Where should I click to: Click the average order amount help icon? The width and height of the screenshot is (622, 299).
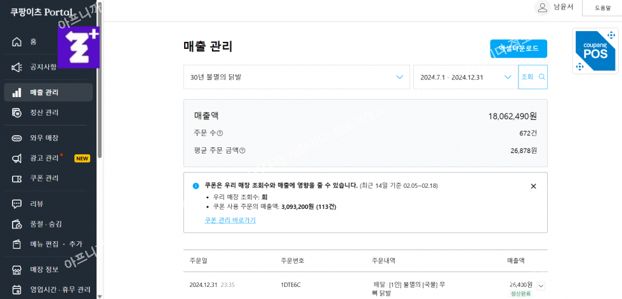click(242, 150)
